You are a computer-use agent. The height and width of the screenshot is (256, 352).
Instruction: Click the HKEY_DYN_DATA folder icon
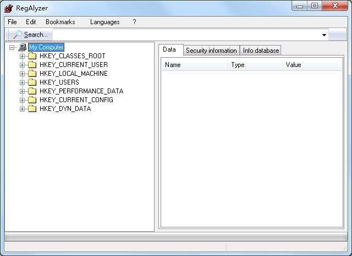coord(32,108)
